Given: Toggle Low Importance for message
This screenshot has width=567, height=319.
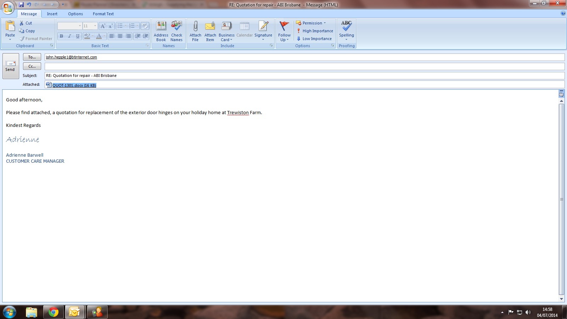Looking at the screenshot, I should click(x=314, y=39).
